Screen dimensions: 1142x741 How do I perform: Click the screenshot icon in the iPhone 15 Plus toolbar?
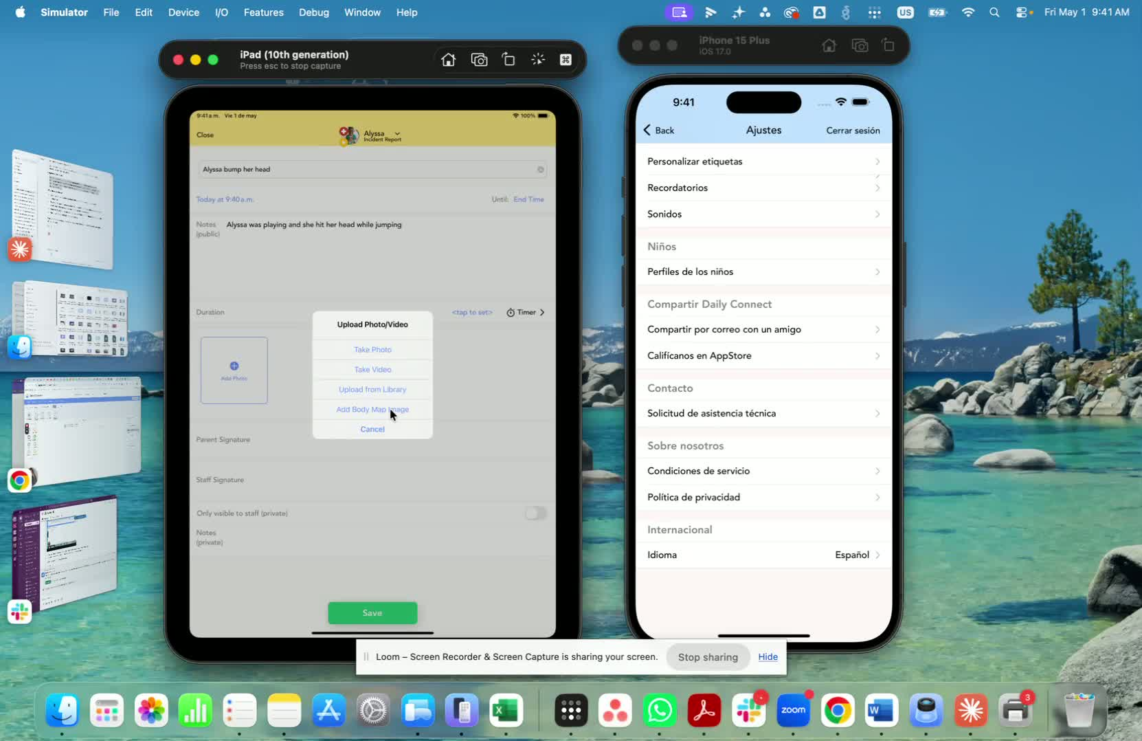(x=860, y=45)
